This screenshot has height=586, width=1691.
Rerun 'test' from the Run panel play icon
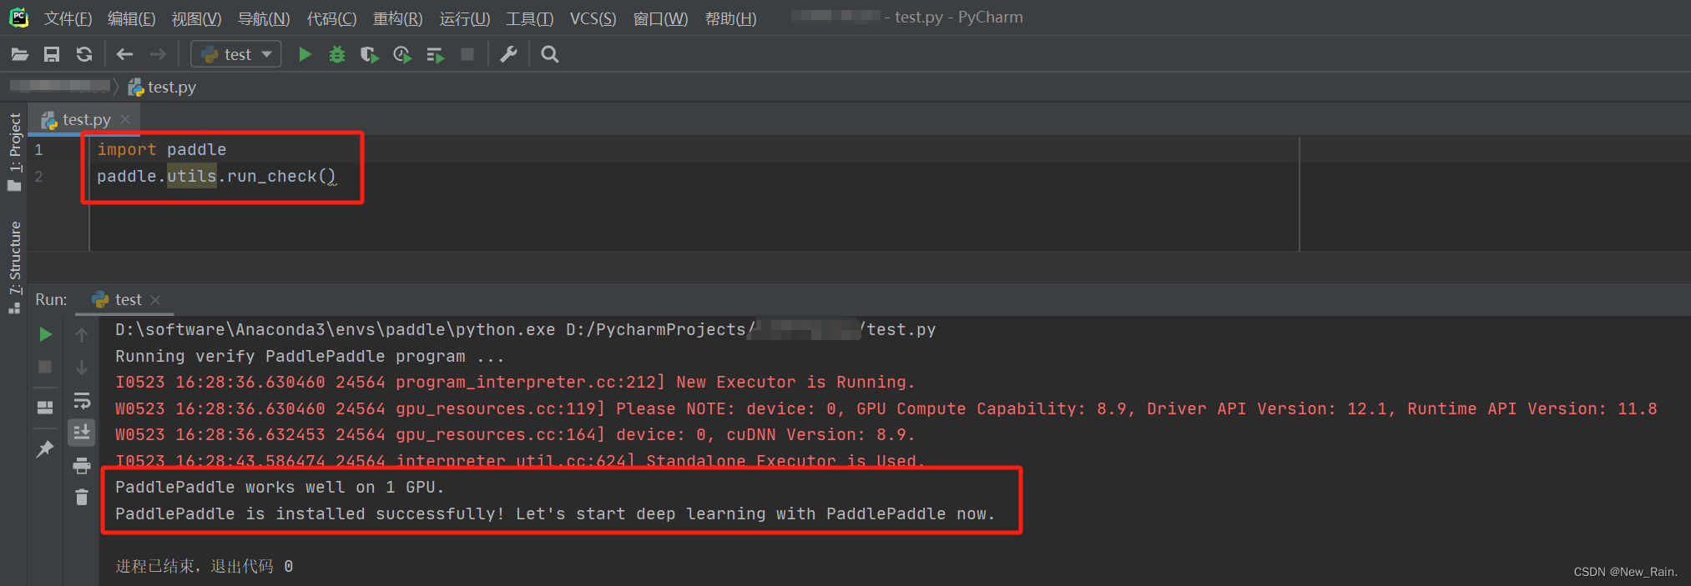tap(46, 334)
